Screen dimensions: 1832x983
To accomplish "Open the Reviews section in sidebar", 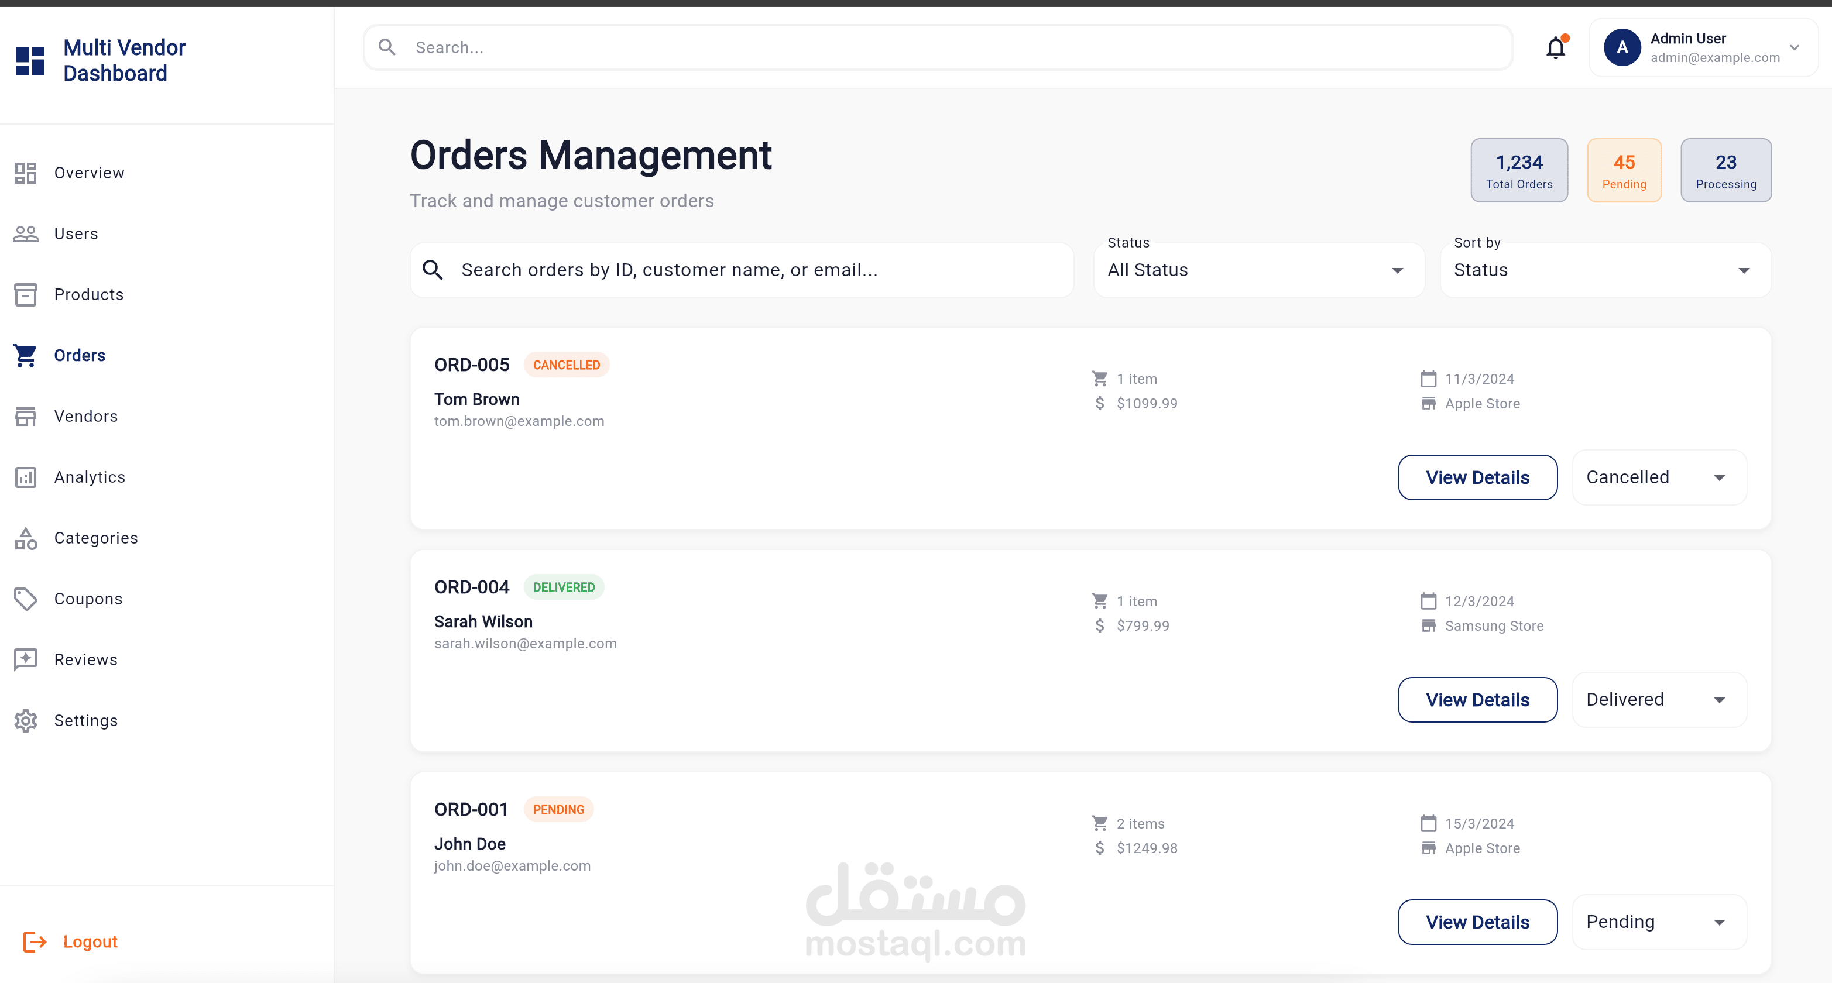I will (26, 659).
